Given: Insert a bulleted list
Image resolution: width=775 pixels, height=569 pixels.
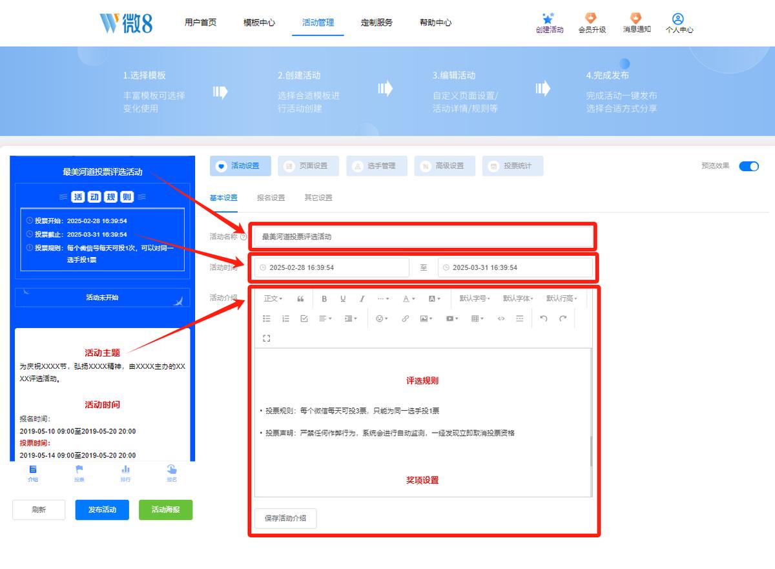Looking at the screenshot, I should (267, 318).
